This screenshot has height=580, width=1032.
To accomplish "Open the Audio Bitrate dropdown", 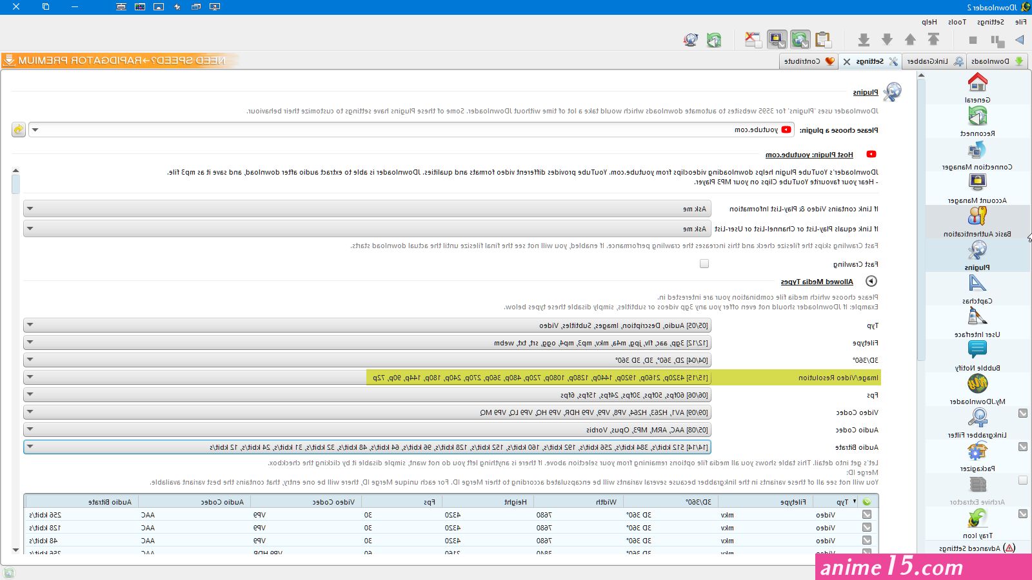I will [367, 447].
